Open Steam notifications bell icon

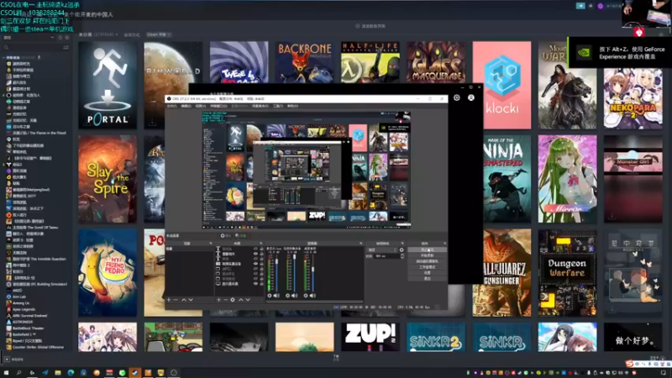click(591, 6)
